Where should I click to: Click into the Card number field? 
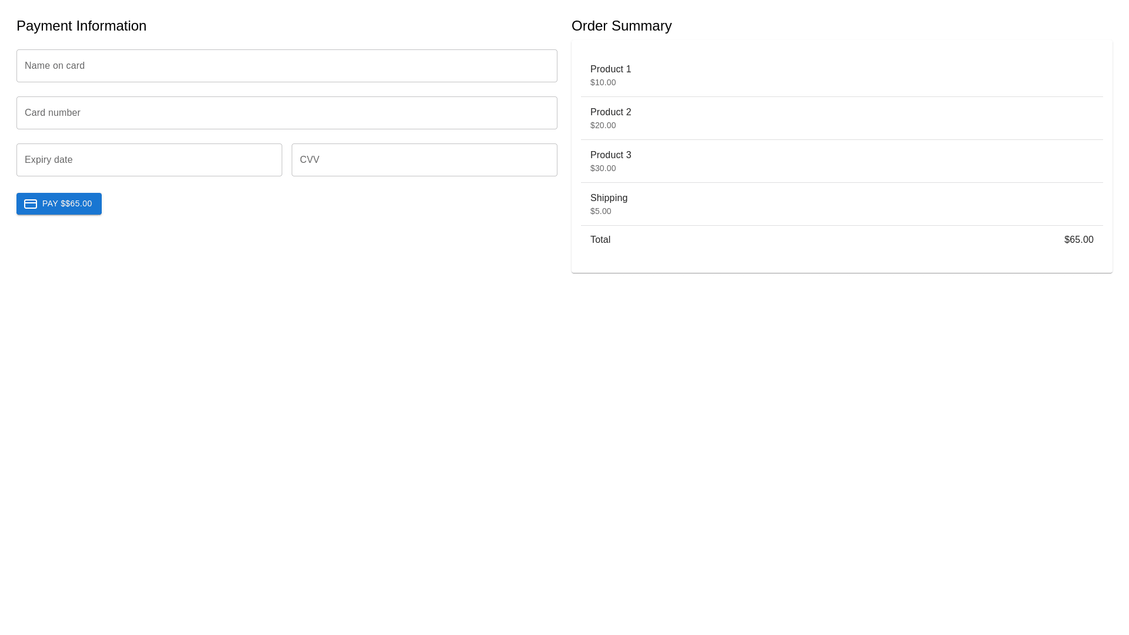[286, 113]
